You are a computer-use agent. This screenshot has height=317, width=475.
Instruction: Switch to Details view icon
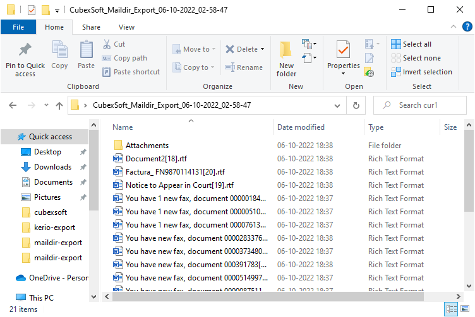coord(451,309)
